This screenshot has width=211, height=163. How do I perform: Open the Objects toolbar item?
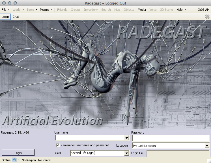tap(129, 10)
